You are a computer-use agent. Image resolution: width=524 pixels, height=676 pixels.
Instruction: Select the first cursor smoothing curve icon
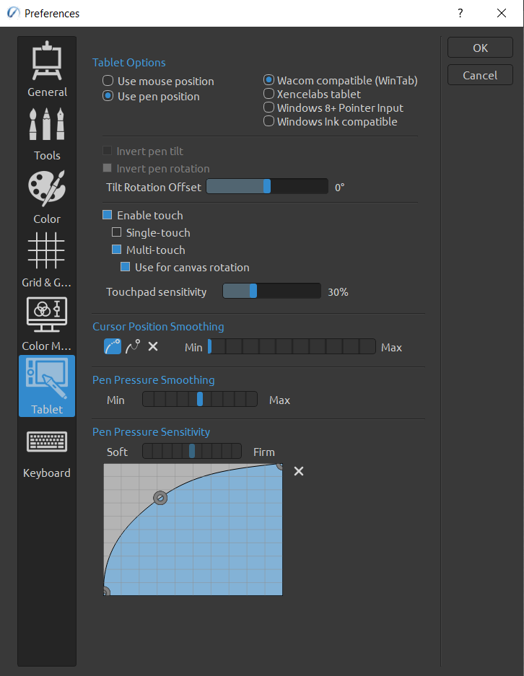point(112,347)
